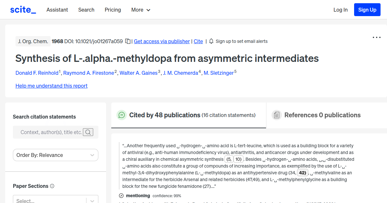Switch to the References 0 publications tab
The image size is (387, 203).
click(x=322, y=115)
